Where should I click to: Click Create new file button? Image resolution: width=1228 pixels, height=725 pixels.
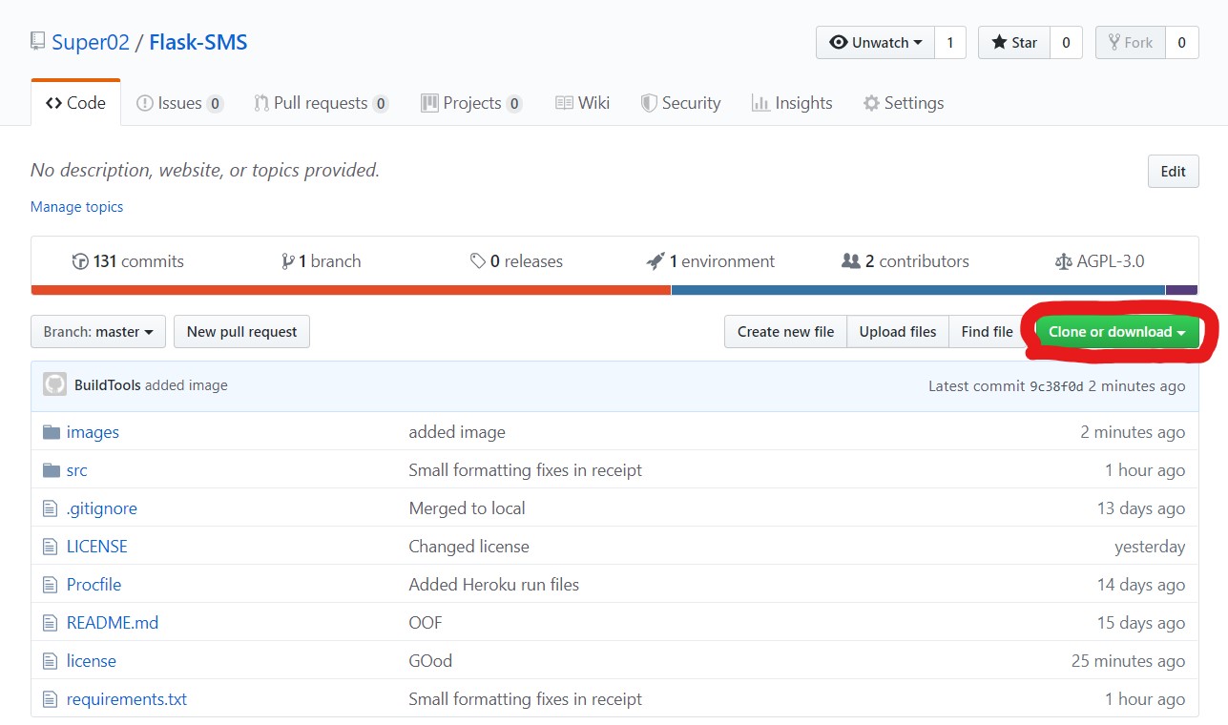[785, 332]
